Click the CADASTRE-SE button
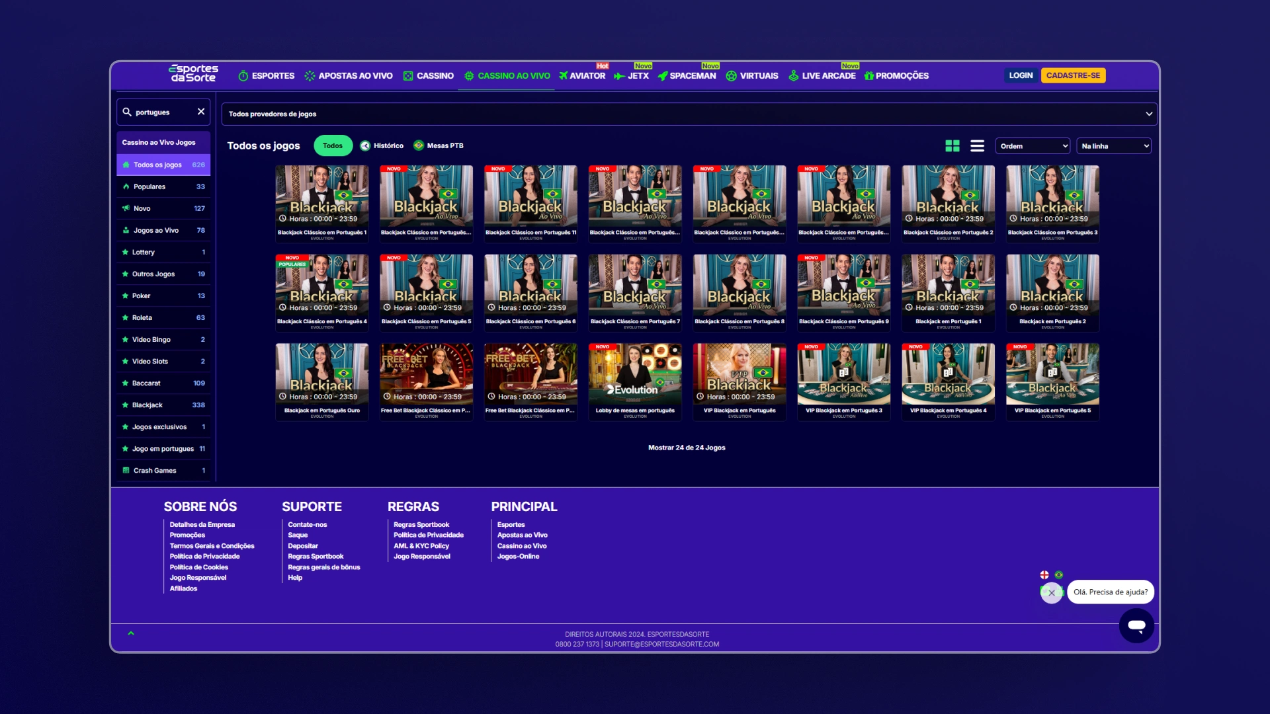1270x714 pixels. (1073, 75)
